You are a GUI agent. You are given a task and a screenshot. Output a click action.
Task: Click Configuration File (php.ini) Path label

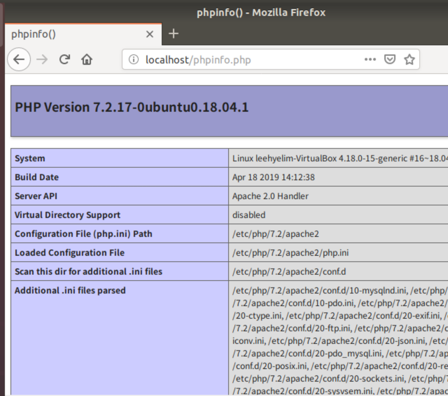83,234
